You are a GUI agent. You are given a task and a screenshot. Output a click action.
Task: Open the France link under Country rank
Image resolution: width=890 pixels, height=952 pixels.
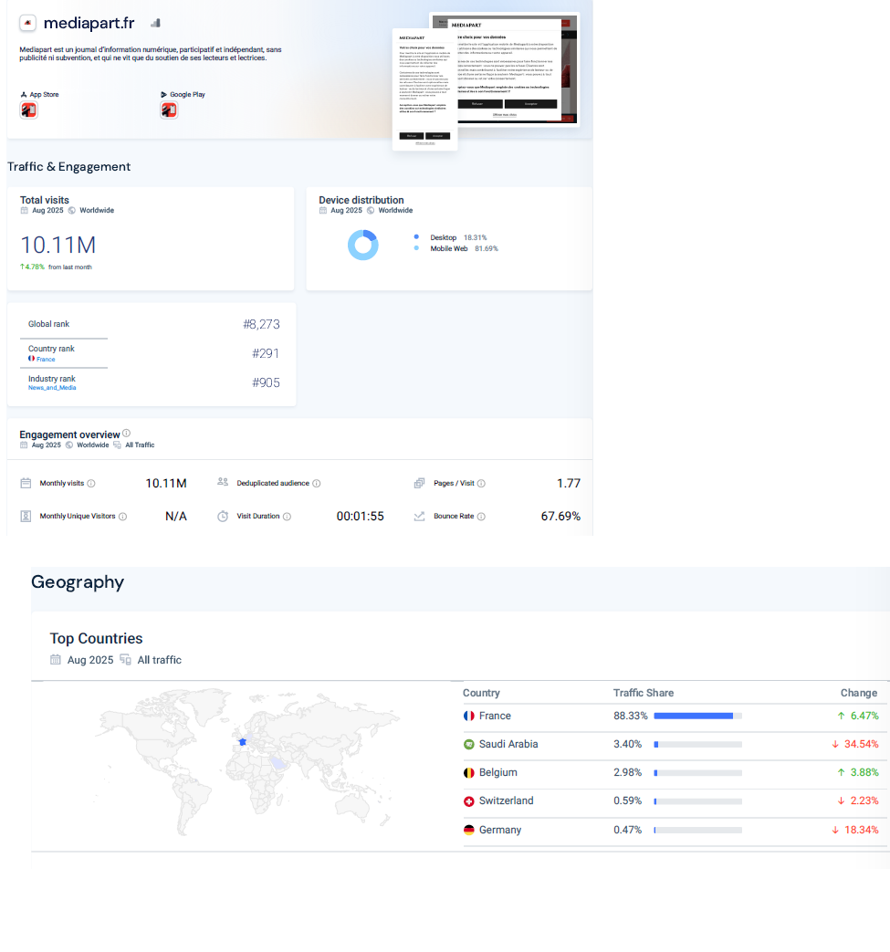tap(45, 360)
